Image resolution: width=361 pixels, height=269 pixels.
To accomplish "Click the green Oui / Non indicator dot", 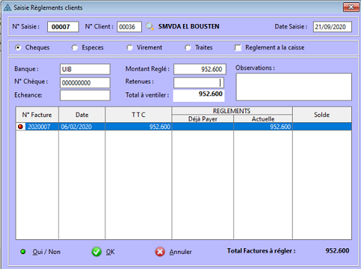I will click(x=23, y=252).
